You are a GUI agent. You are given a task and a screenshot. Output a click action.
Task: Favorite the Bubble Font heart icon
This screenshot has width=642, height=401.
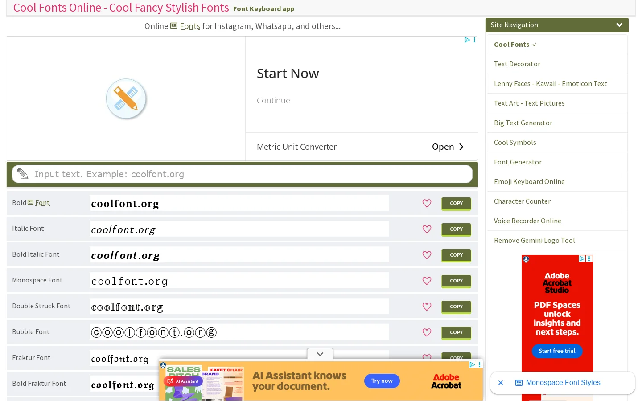(427, 332)
